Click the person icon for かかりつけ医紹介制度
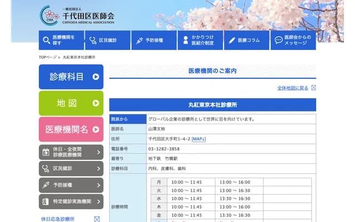This screenshot has height=222, width=355. 185,41
